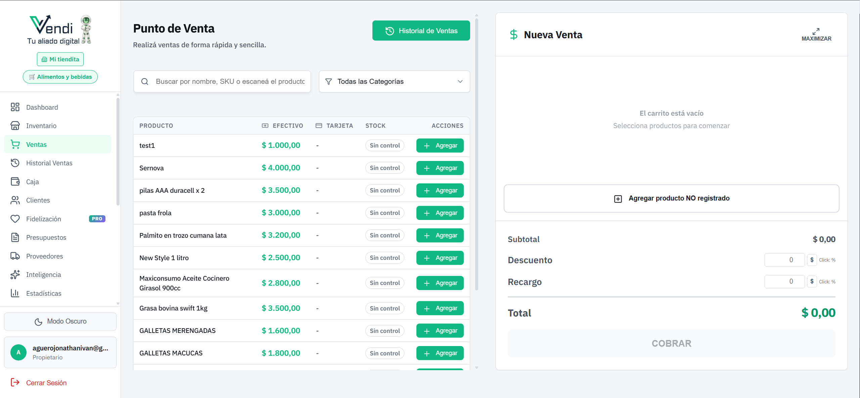Toggle Recargo between $ and percent
860x398 pixels.
click(x=812, y=282)
